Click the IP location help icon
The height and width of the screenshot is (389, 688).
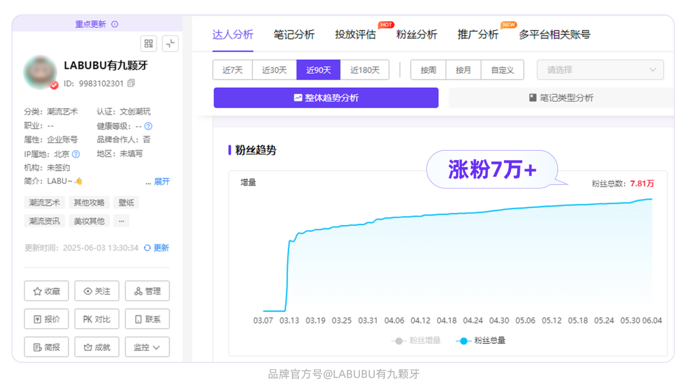point(76,154)
